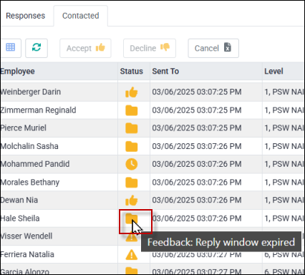Click thumbs-up status icon for Weinberger Darin
Viewport: 305px width, 275px height.
click(x=132, y=92)
